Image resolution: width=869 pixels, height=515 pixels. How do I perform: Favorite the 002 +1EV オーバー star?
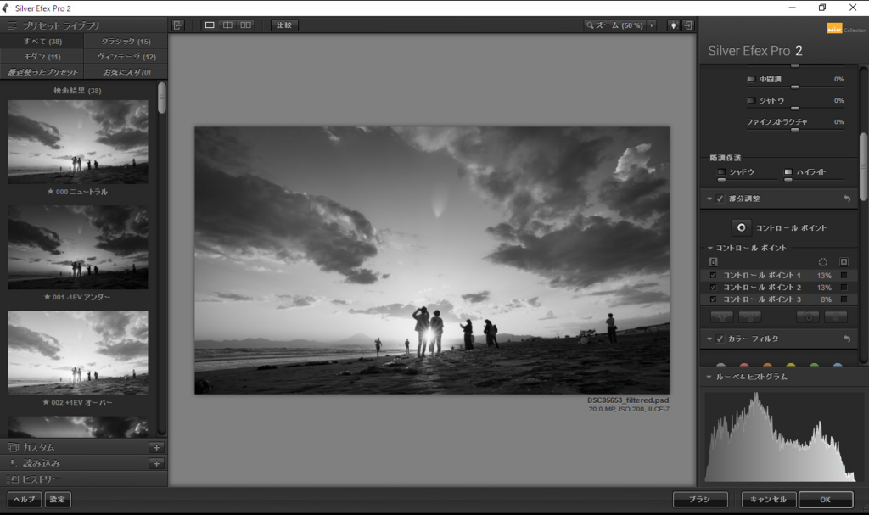tap(46, 402)
